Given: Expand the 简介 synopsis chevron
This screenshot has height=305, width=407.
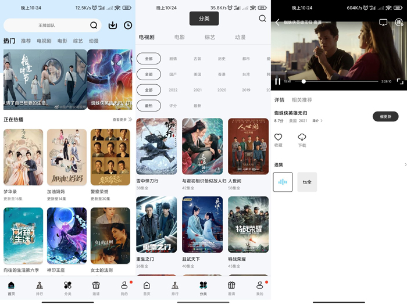Looking at the screenshot, I should point(317,121).
